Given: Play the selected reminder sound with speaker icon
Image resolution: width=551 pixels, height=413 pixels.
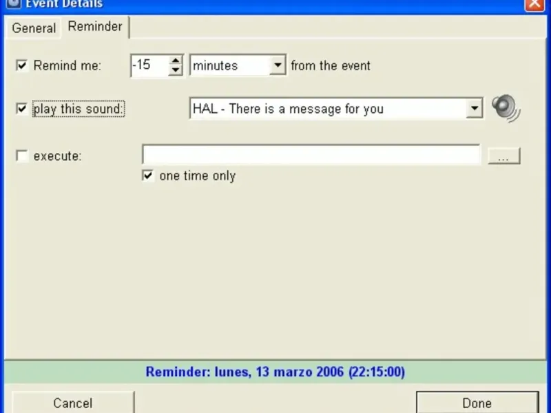Looking at the screenshot, I should (506, 109).
